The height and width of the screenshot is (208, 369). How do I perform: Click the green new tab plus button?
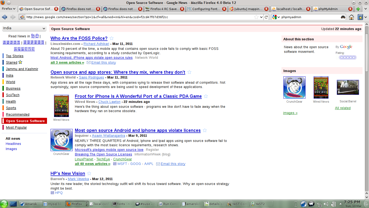[358, 9]
